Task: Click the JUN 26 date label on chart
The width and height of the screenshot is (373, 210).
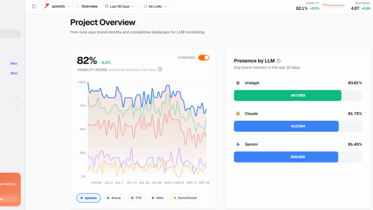Action: 96,183
